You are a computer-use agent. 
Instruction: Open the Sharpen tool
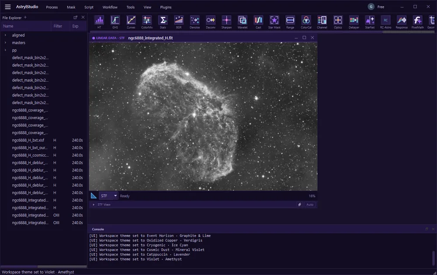click(226, 22)
